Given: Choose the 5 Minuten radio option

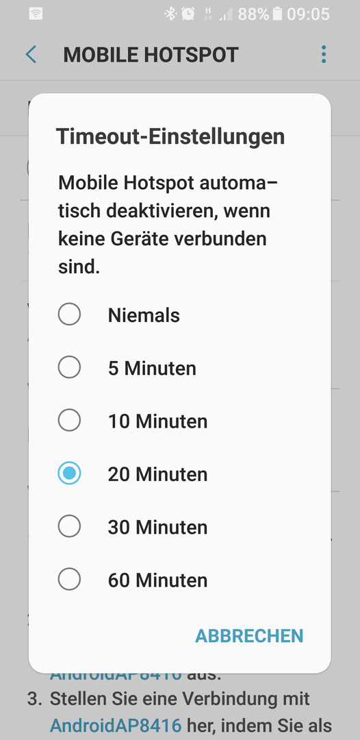Looking at the screenshot, I should (x=69, y=367).
